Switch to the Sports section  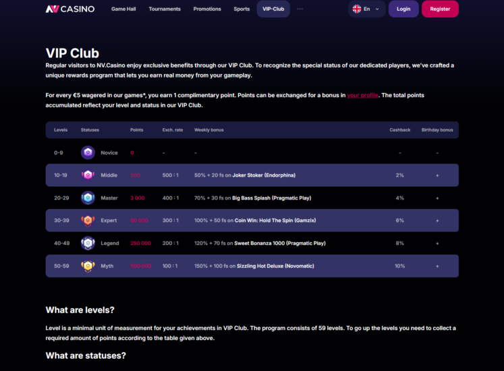[x=242, y=9]
